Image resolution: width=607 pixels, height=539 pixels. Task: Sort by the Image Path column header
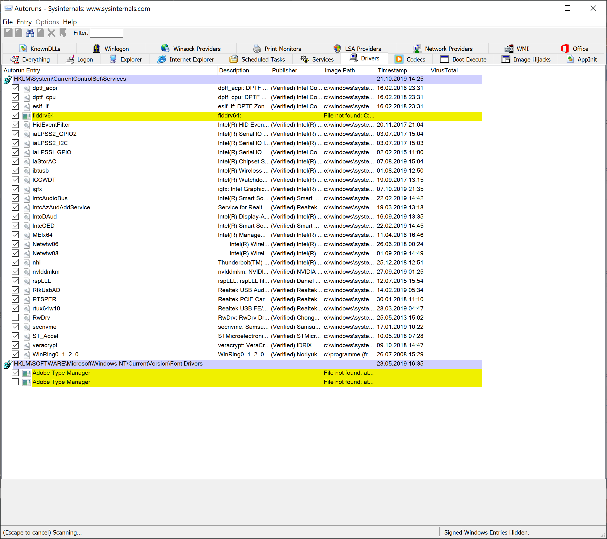point(349,70)
